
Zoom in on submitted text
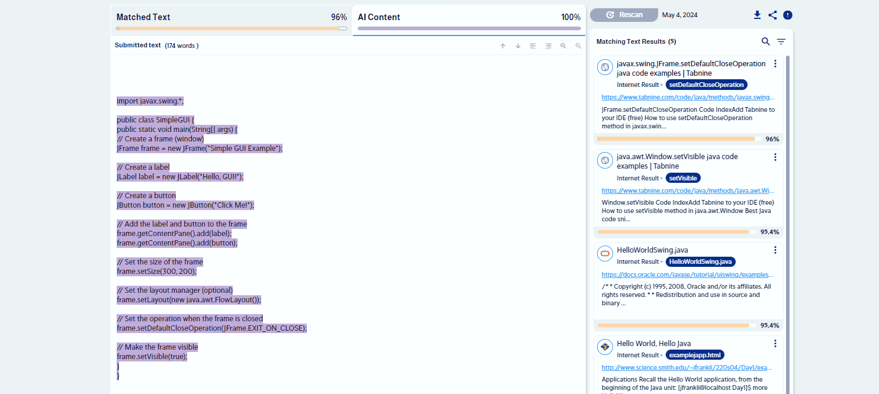(563, 46)
